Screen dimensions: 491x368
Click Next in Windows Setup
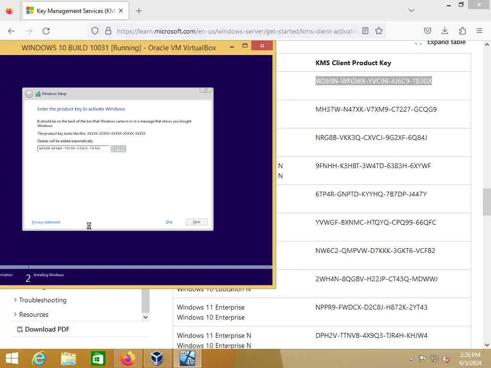[196, 222]
